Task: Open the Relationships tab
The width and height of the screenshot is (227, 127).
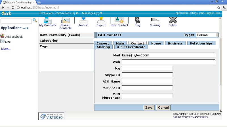Action: pyautogui.click(x=201, y=43)
